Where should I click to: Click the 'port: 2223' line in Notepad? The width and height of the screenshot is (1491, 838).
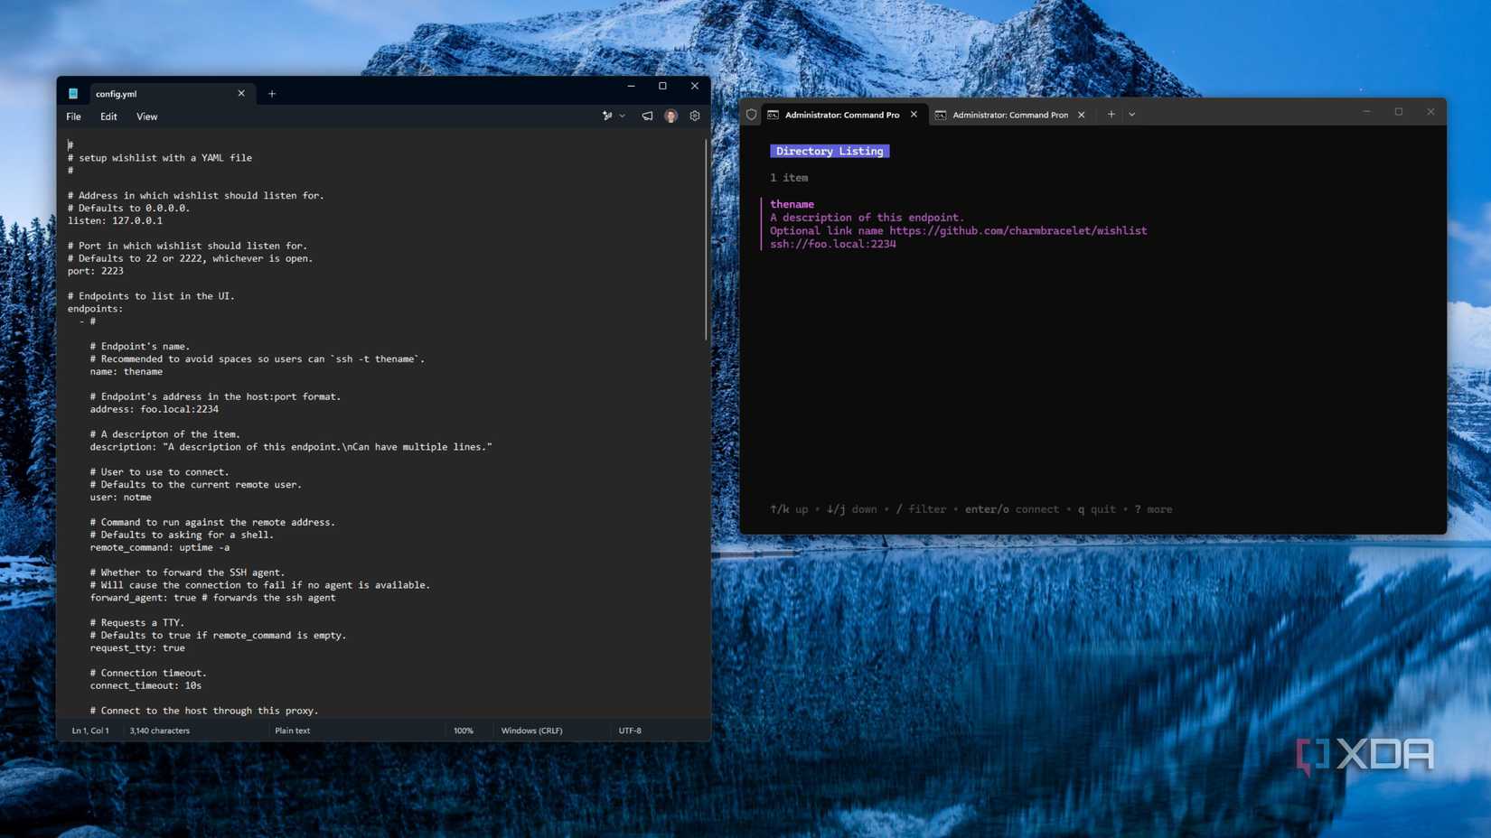pos(95,271)
